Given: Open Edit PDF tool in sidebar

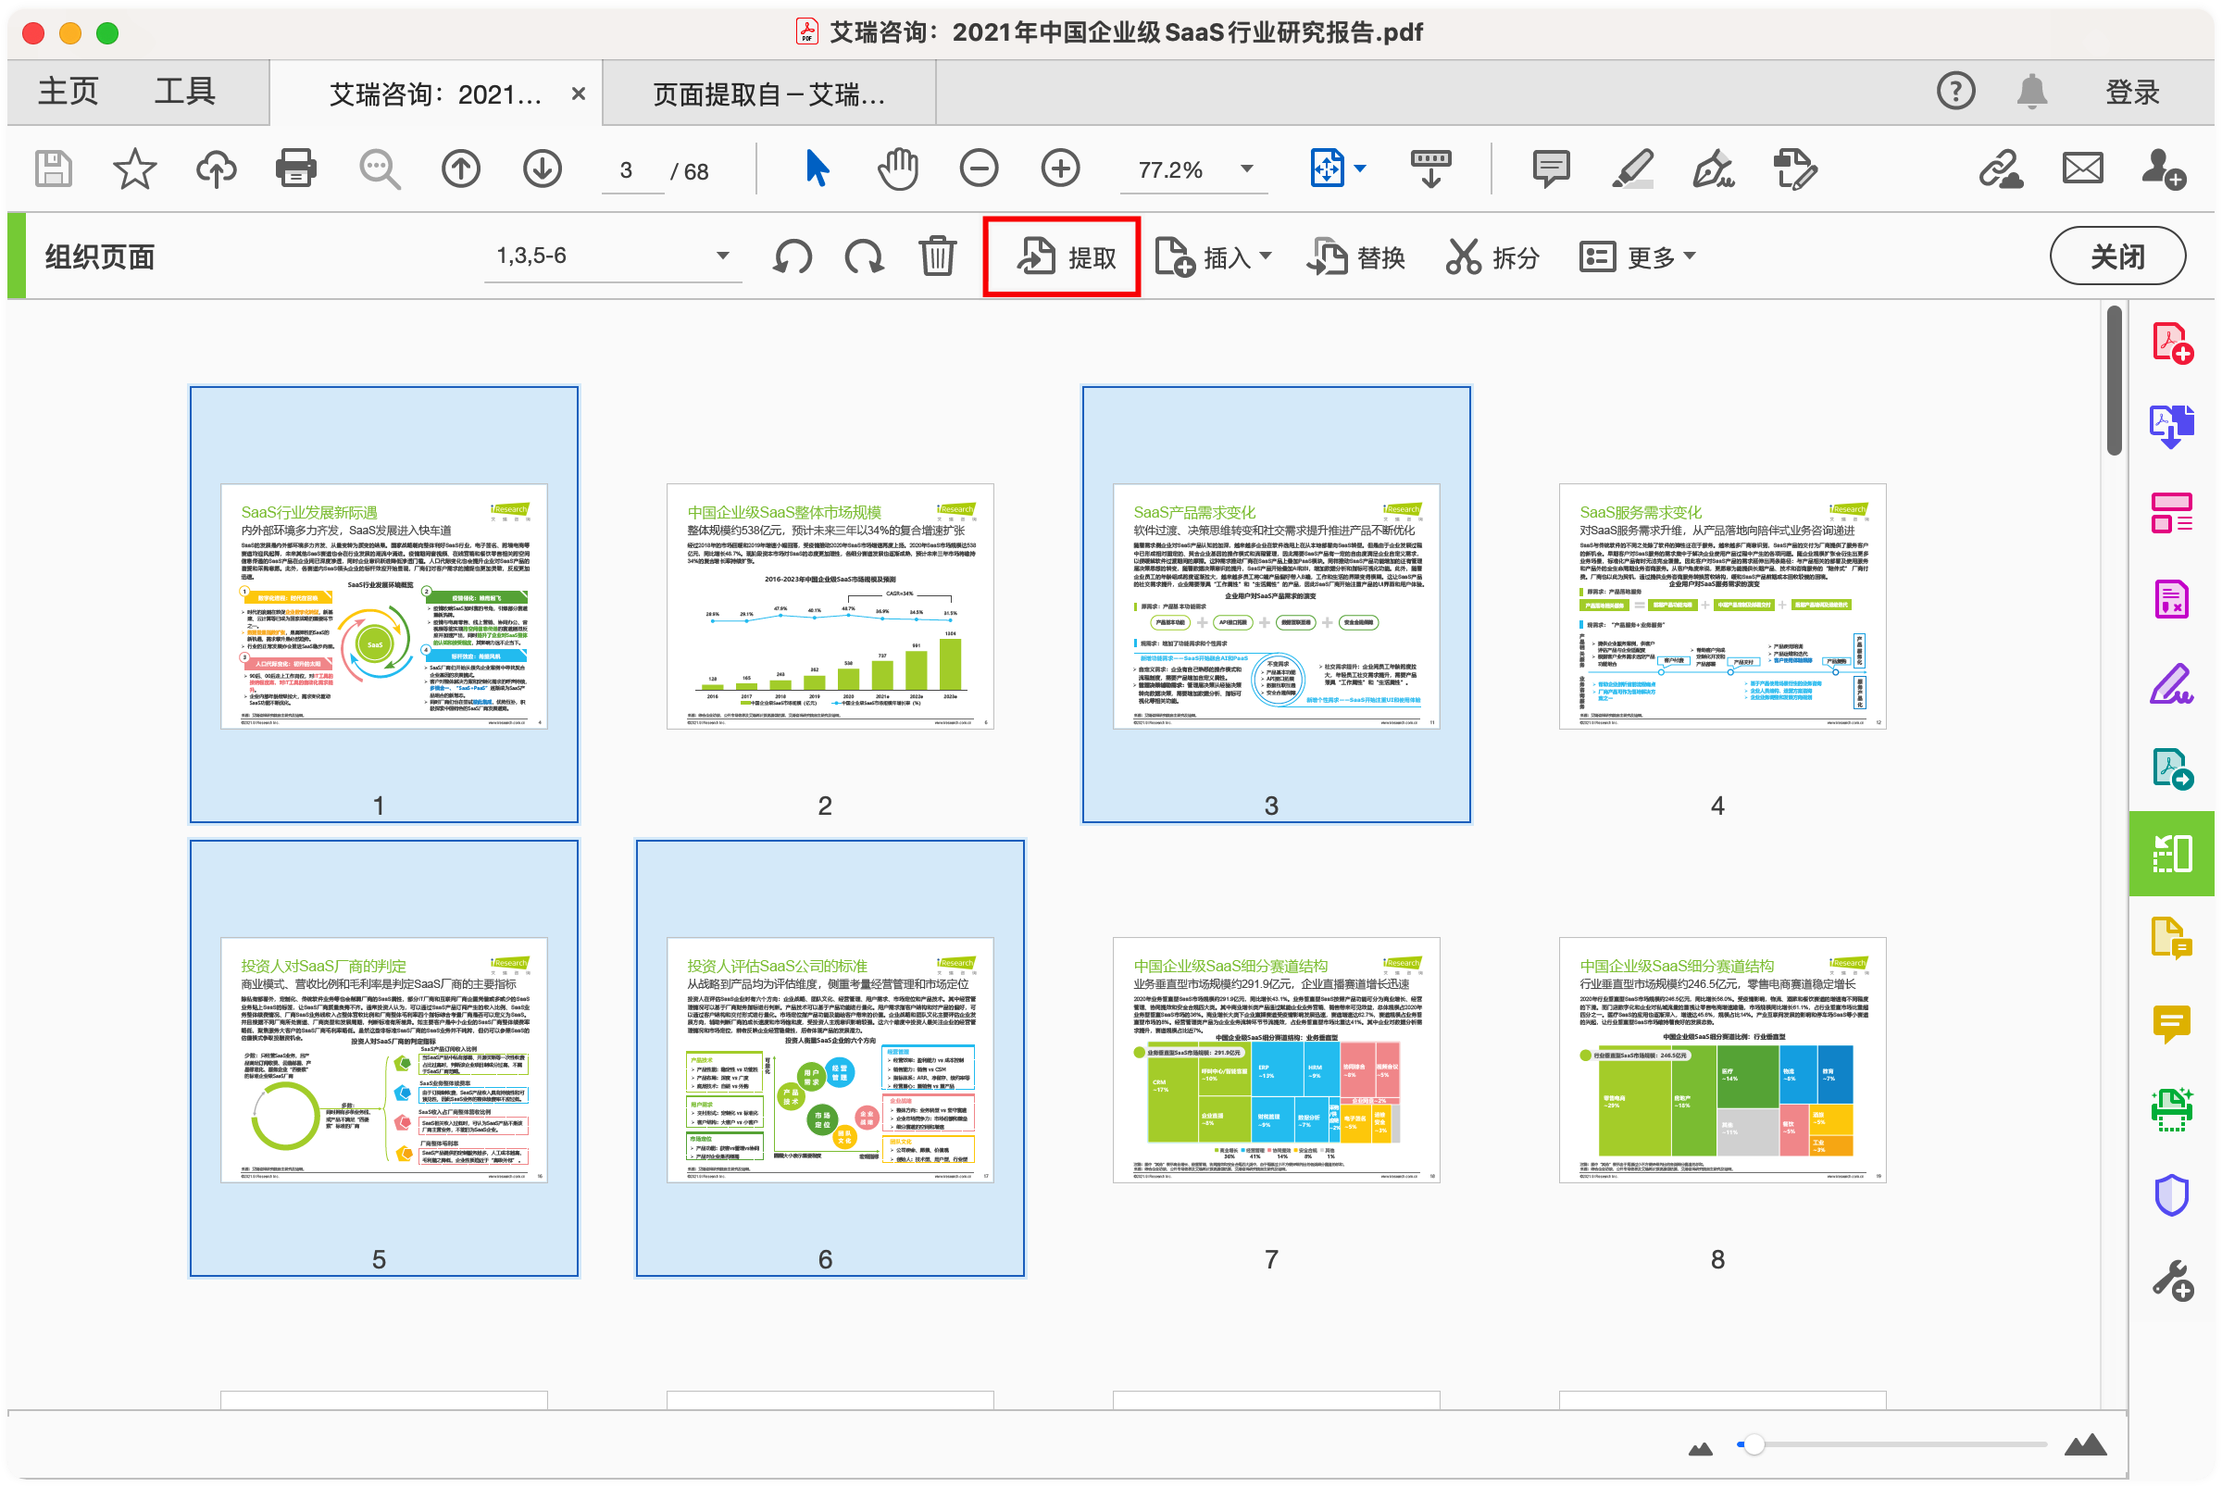Looking at the screenshot, I should (x=2171, y=513).
